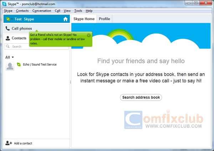Open the online status dropdown arrow

tap(12, 19)
